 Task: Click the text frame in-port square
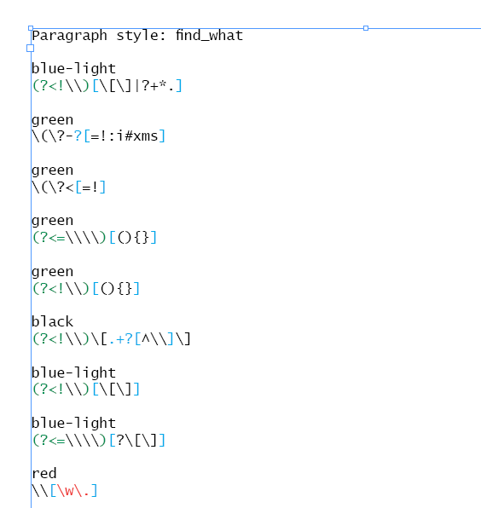[30, 49]
